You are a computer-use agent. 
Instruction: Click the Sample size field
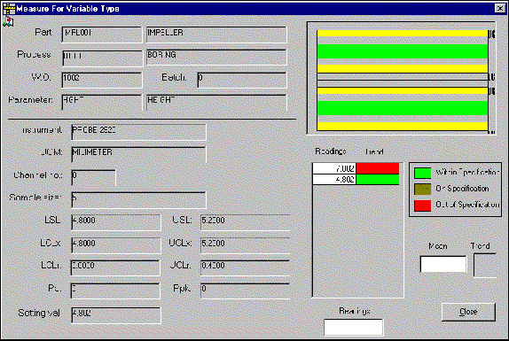(x=138, y=200)
